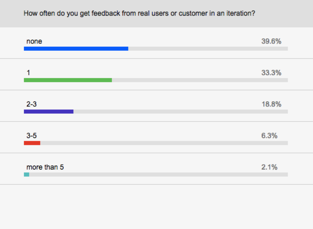This screenshot has height=229, width=313.
Task: Select the '1' answer label
Action: [x=28, y=73]
